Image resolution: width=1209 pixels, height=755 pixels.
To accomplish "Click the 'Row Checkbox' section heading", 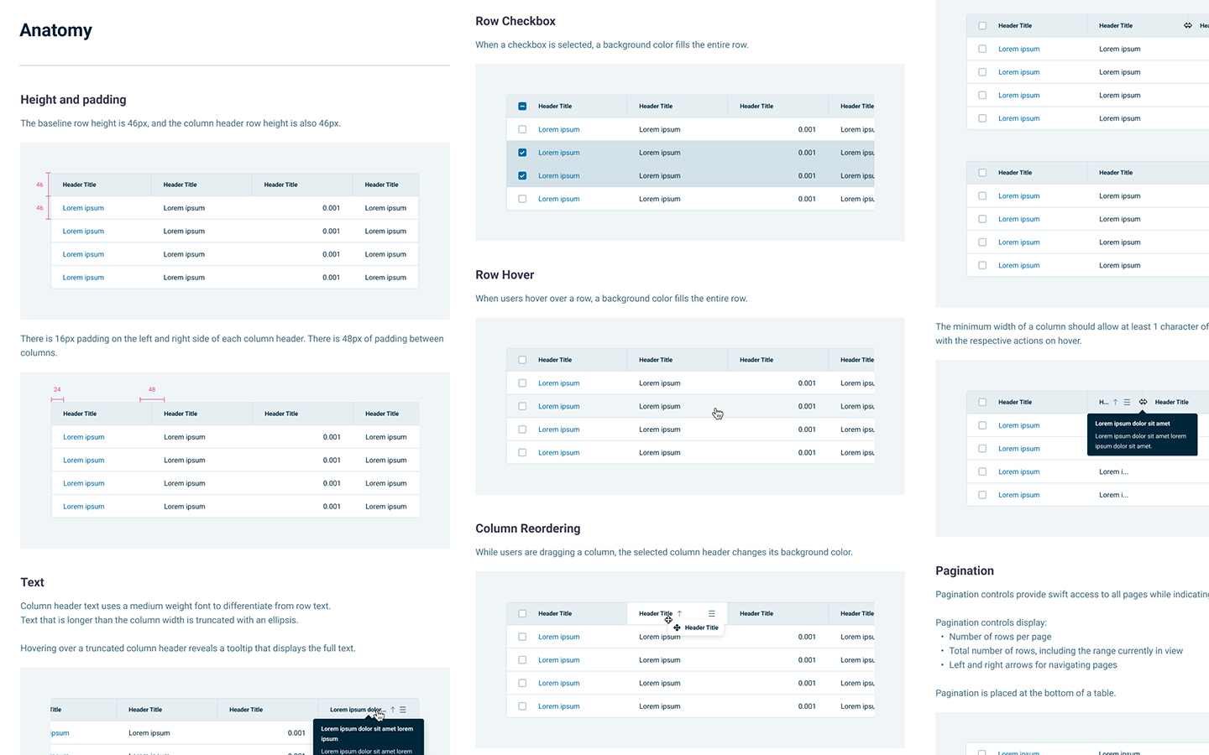I will tap(516, 21).
